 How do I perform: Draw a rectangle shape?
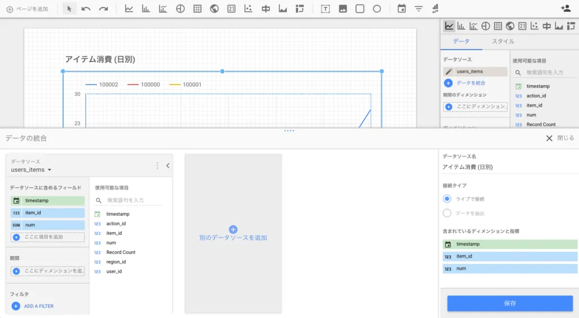pyautogui.click(x=360, y=9)
